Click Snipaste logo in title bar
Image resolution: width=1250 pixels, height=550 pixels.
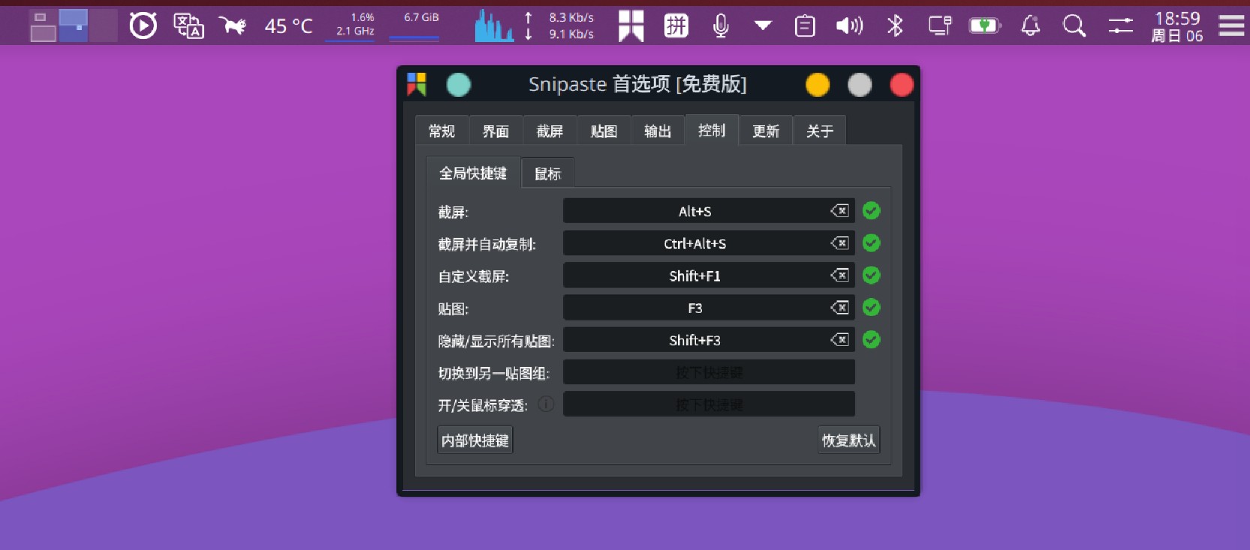(x=417, y=84)
